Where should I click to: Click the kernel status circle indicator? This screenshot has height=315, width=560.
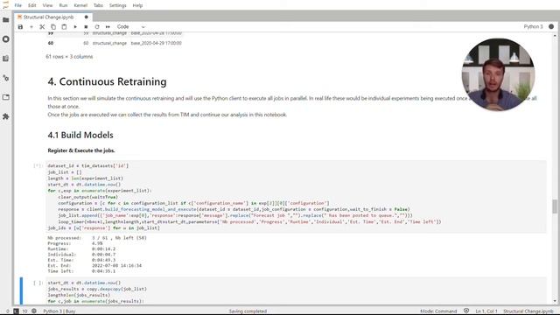[551, 27]
